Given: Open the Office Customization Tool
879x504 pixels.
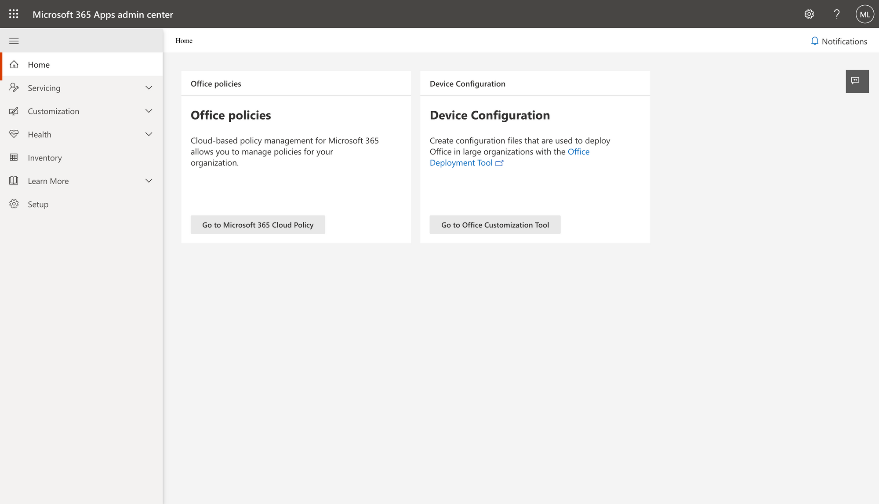Looking at the screenshot, I should pyautogui.click(x=495, y=224).
